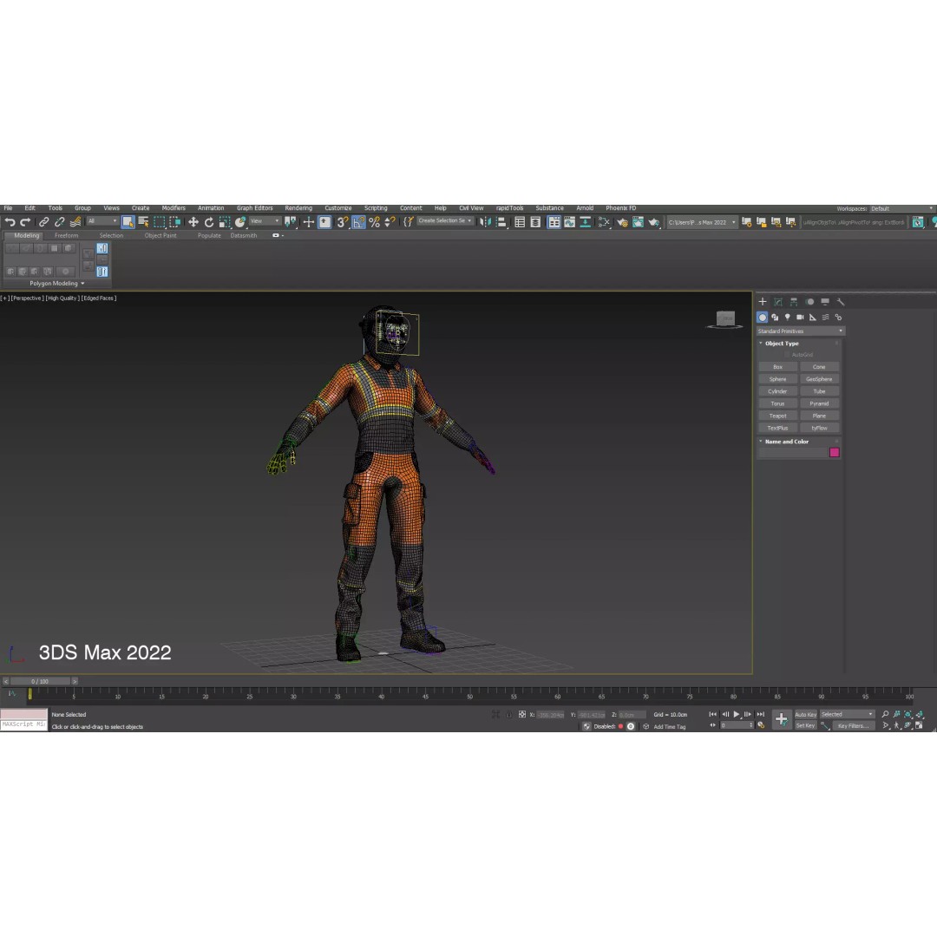Create a Box primitive button
The image size is (937, 937).
(x=777, y=367)
